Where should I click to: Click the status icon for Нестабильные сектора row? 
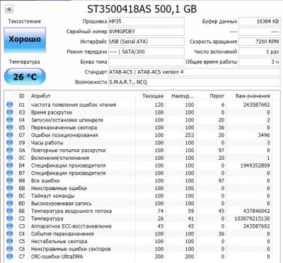click(x=10, y=241)
